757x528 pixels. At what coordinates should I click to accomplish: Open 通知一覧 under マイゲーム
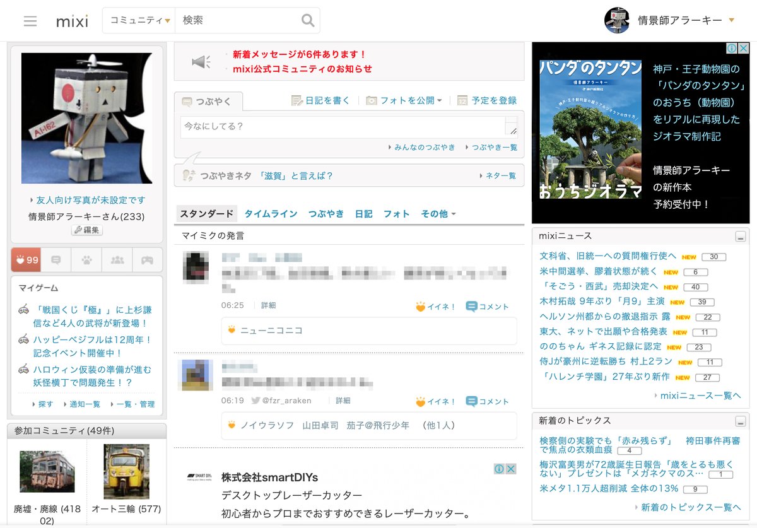pyautogui.click(x=85, y=404)
